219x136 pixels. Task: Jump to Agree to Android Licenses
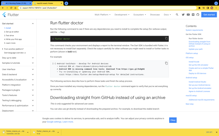point(199,91)
